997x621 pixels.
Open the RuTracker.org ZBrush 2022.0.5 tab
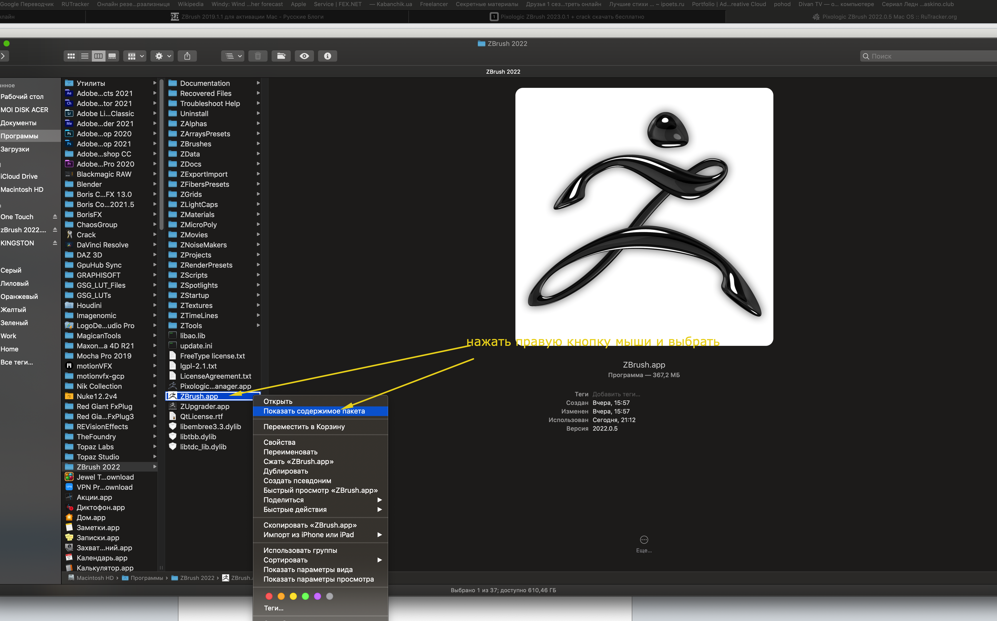click(884, 17)
